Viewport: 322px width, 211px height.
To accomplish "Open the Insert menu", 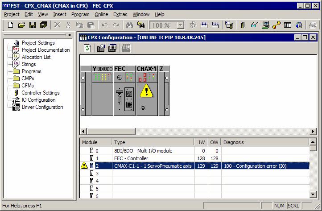I will coord(60,14).
